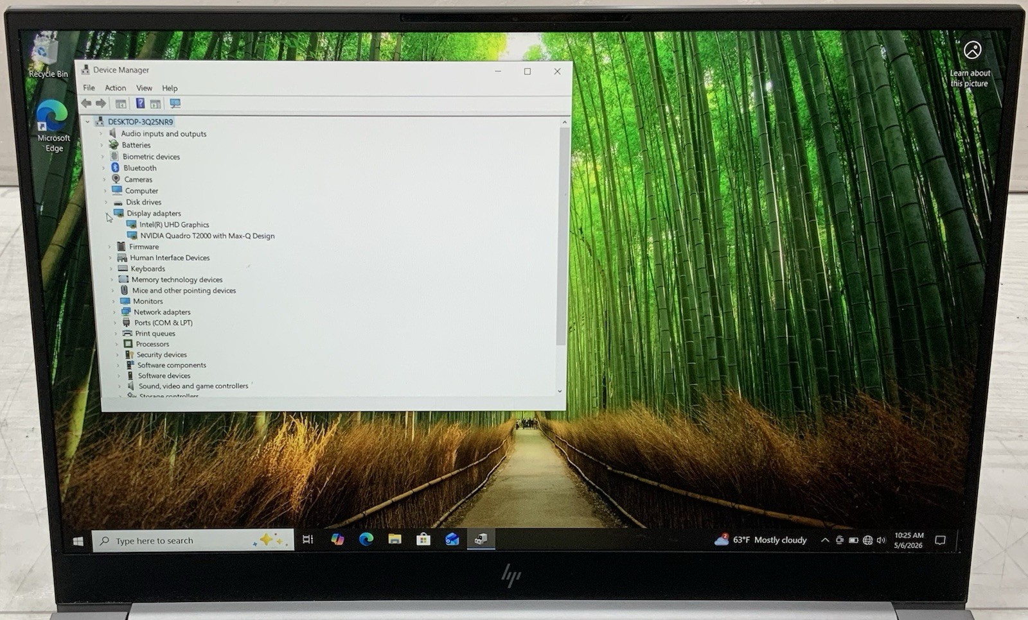Viewport: 1028px width, 620px height.
Task: Go back using the toolbar Back arrow
Action: pos(86,103)
